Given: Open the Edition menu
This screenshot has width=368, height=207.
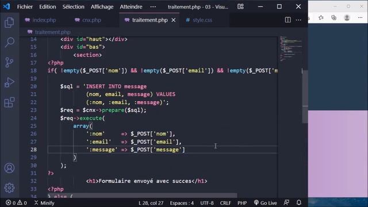Looking at the screenshot, I should [48, 7].
